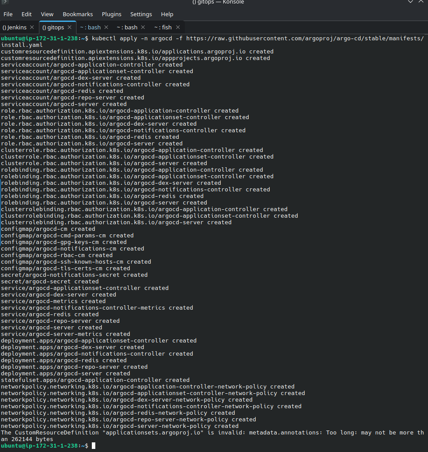Activate the bash tab next to gitops
The image size is (428, 452).
click(90, 28)
